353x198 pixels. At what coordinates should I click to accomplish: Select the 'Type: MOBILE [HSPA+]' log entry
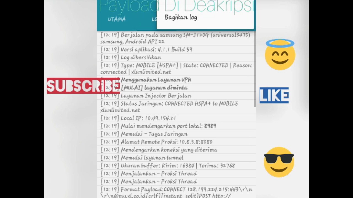pyautogui.click(x=176, y=69)
